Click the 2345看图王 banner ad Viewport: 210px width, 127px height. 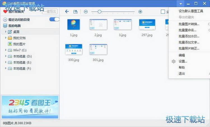click(30, 107)
